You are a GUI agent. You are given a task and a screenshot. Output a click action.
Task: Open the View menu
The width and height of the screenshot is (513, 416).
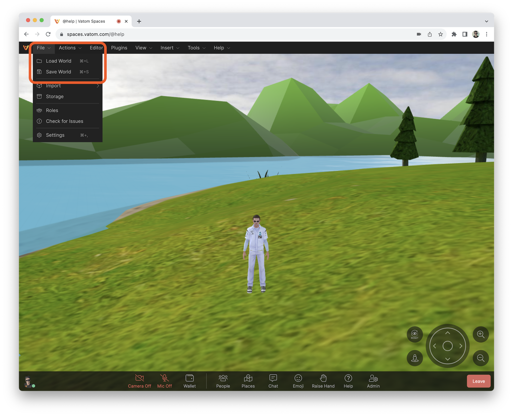coord(144,48)
